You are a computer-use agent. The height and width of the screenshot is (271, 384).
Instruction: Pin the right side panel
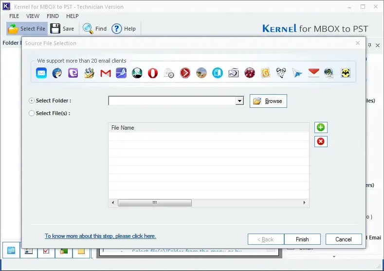369,45
